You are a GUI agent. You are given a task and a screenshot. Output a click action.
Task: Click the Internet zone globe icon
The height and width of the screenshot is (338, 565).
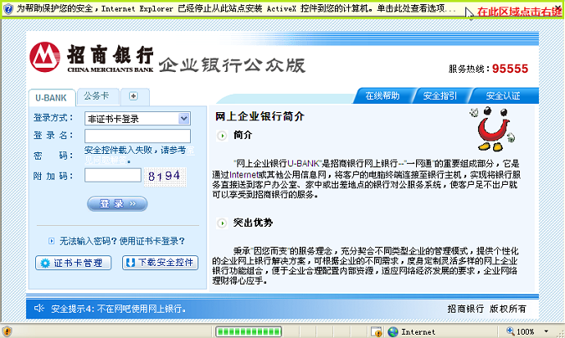(x=393, y=332)
